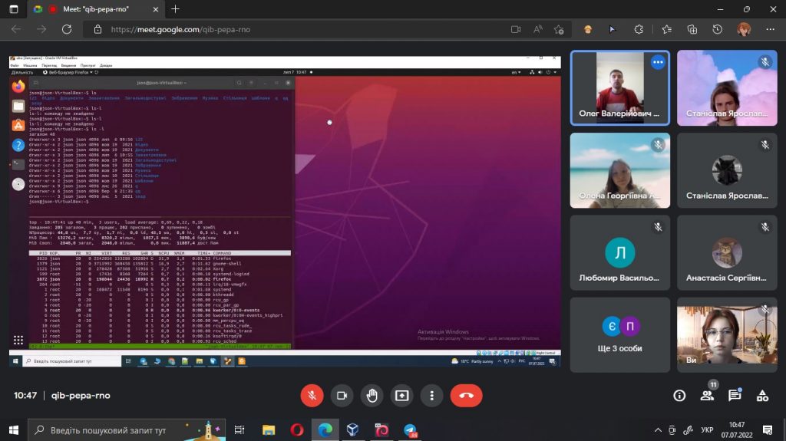This screenshot has height=441, width=786.
Task: Select Станіслав tile with black cat avatar
Action: click(727, 170)
